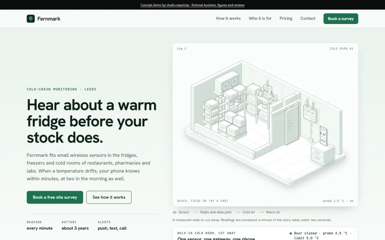Click the 'probe 2.5 °C · ok' status text

coord(338,201)
